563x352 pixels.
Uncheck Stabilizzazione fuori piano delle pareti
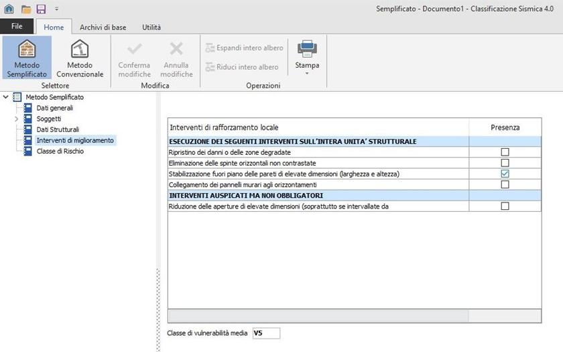point(505,174)
